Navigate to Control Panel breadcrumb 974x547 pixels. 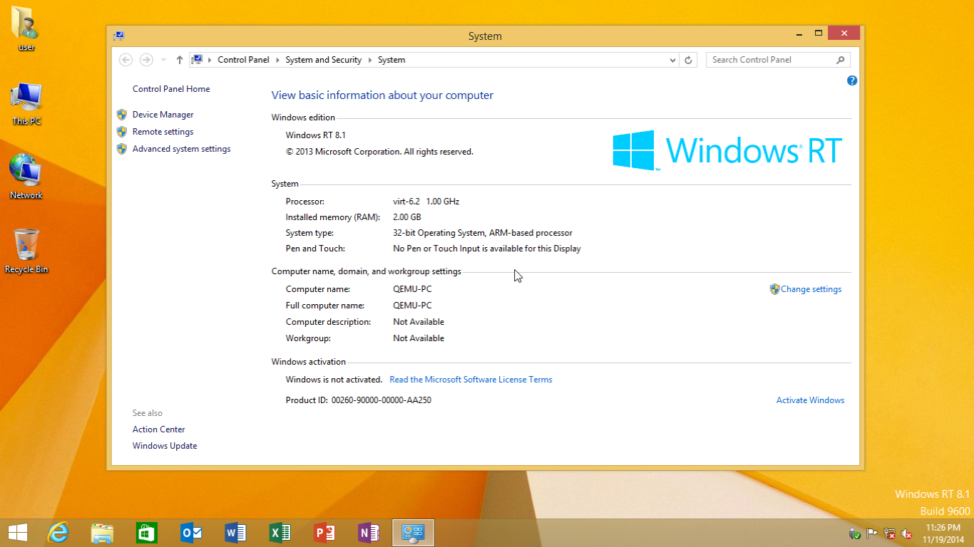244,60
